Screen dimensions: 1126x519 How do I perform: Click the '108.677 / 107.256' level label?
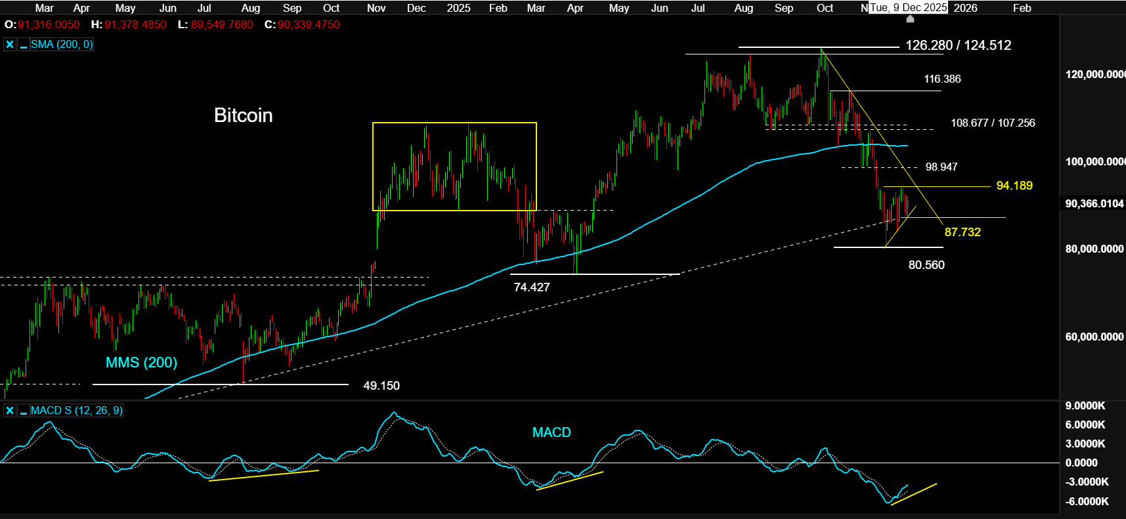click(993, 123)
